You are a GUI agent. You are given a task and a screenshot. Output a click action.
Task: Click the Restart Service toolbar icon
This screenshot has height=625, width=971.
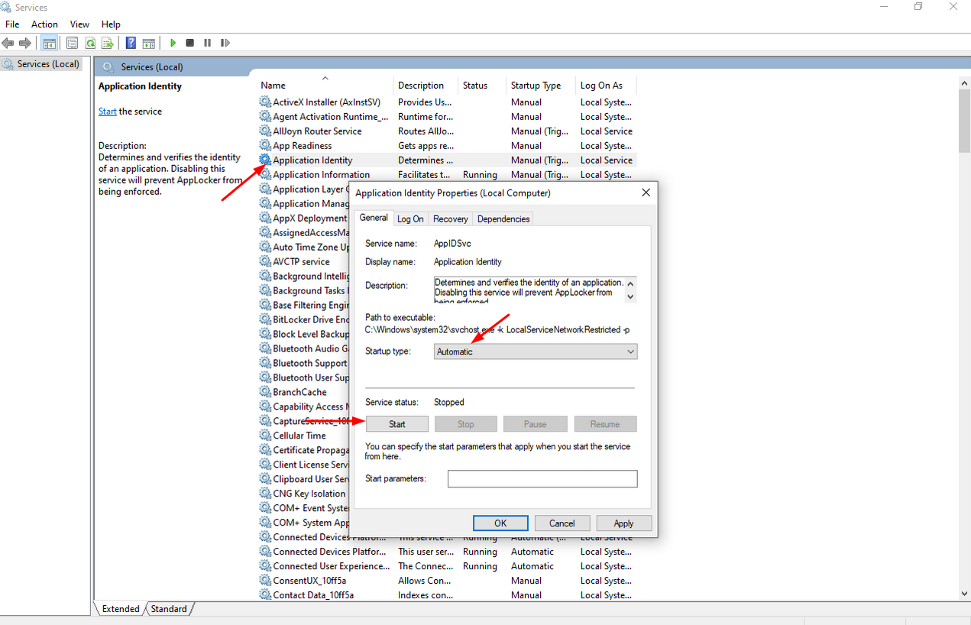point(225,43)
